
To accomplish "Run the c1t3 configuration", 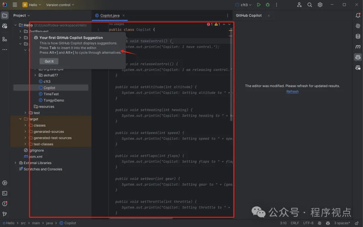I will 259,5.
